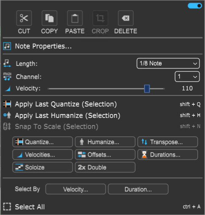This screenshot has height=215, width=205.
Task: Click the Soloize button
Action: 43,167
